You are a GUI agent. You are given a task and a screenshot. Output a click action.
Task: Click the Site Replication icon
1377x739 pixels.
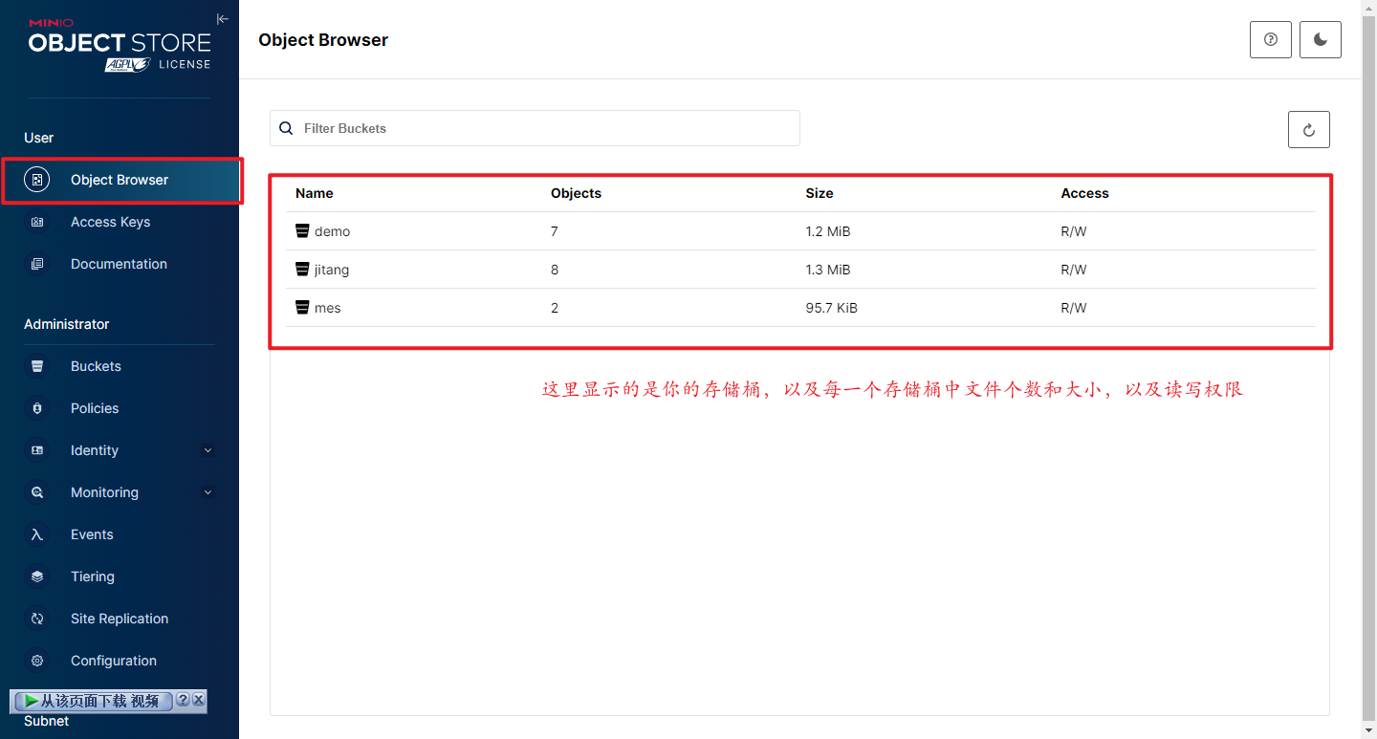(37, 619)
